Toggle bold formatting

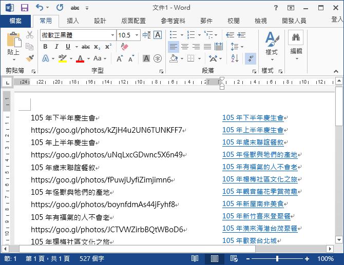tap(45, 47)
